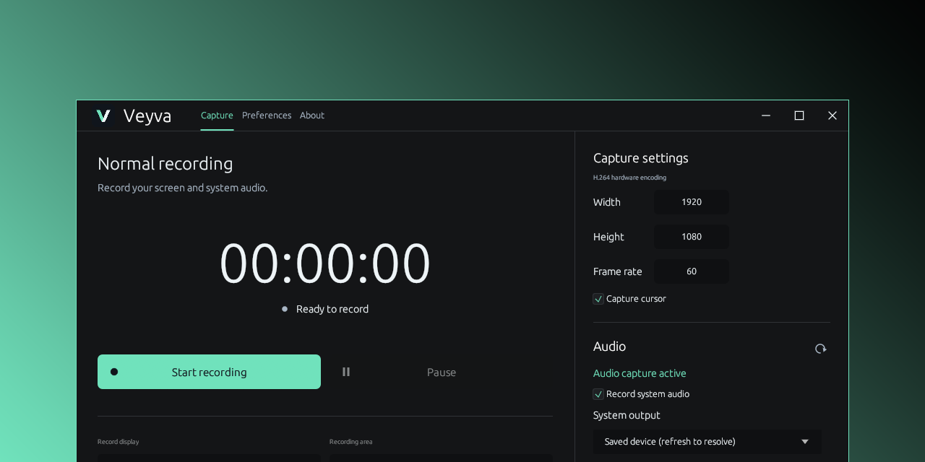
Task: Click the Pause button
Action: (441, 372)
